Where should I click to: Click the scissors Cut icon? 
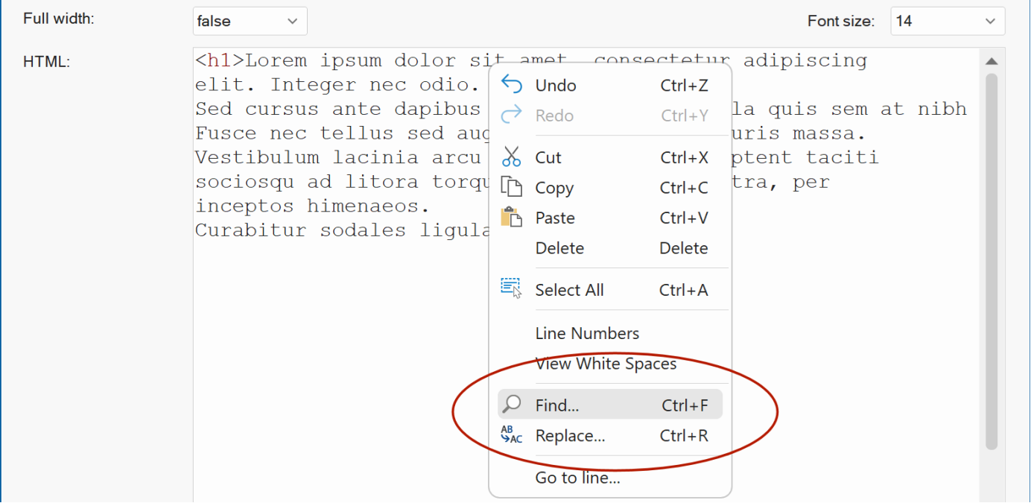[512, 157]
